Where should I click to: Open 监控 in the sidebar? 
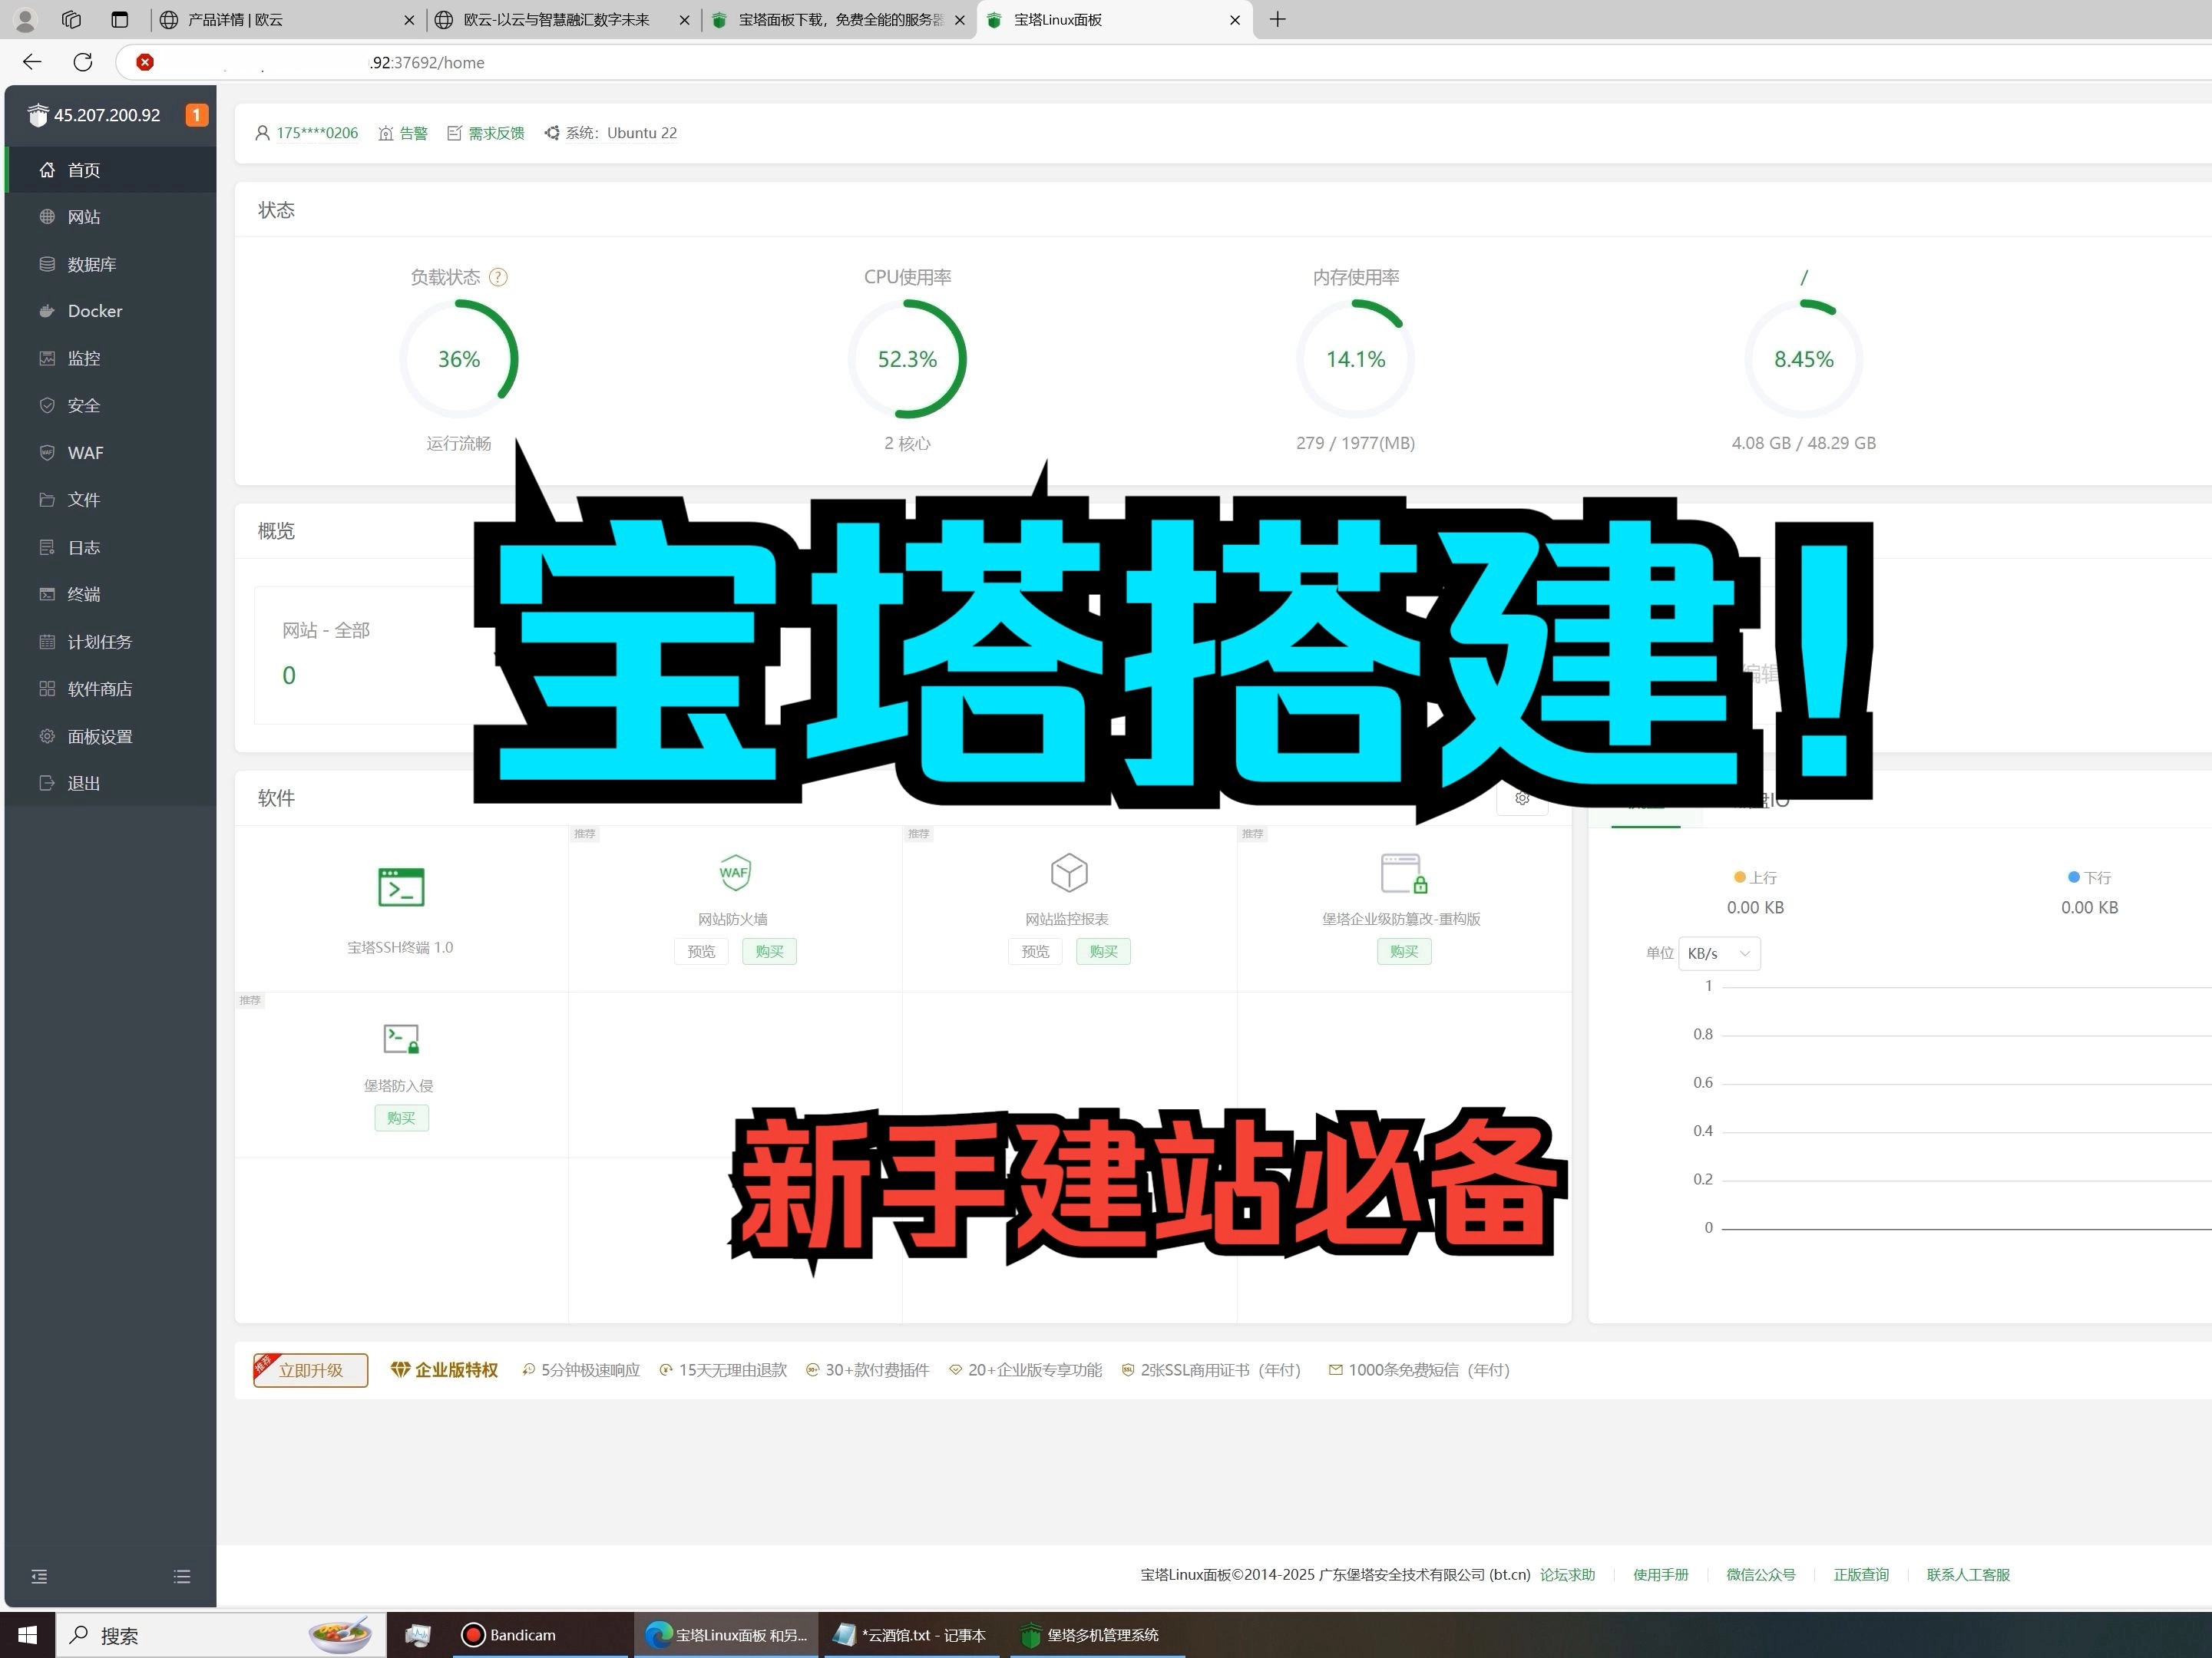tap(110, 358)
